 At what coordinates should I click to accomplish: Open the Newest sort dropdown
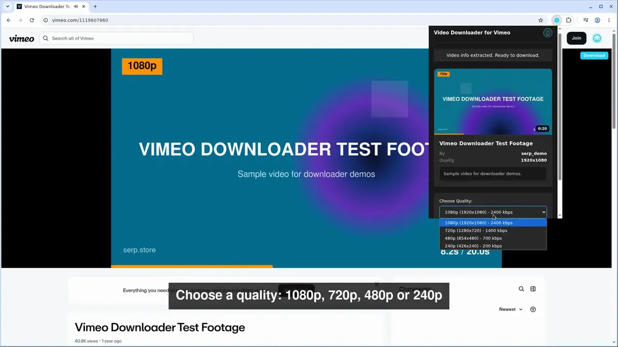click(510, 309)
